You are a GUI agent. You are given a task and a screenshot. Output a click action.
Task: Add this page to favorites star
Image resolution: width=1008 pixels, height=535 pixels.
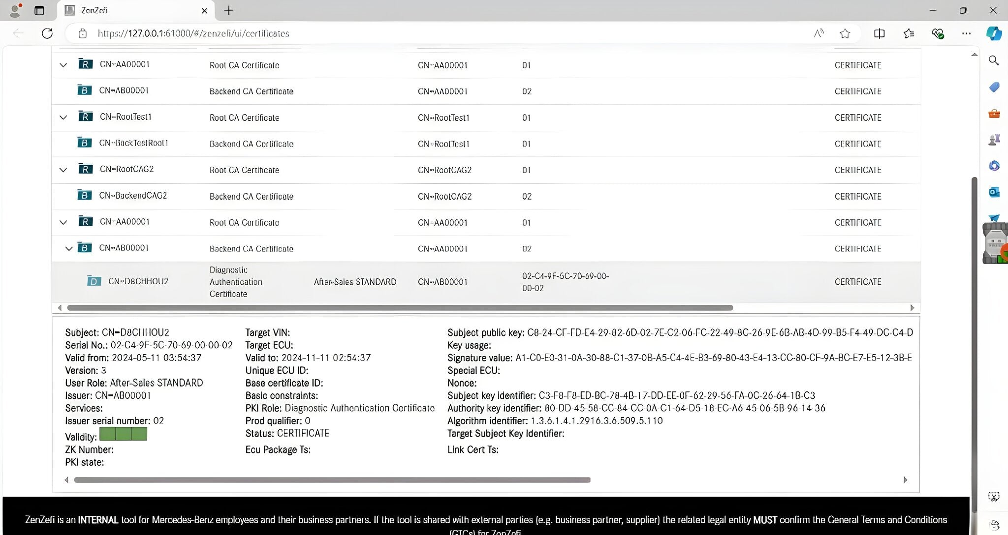tap(845, 33)
